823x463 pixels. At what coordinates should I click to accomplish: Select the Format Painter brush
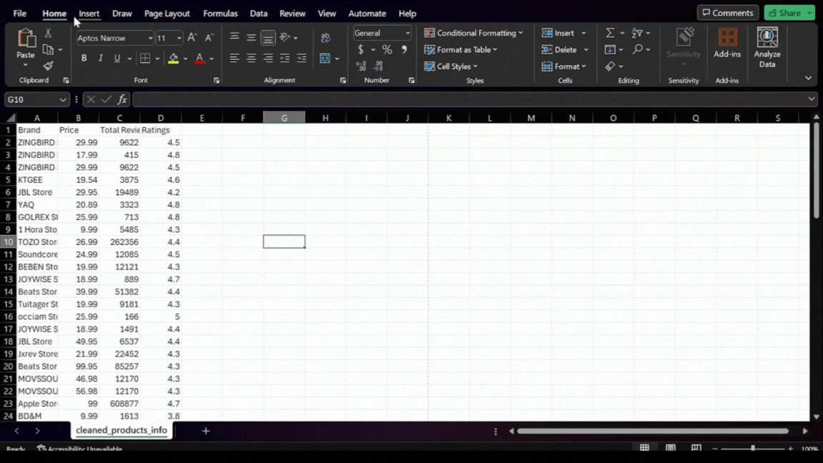pos(48,66)
